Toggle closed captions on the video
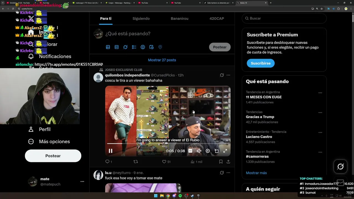 coord(190,151)
